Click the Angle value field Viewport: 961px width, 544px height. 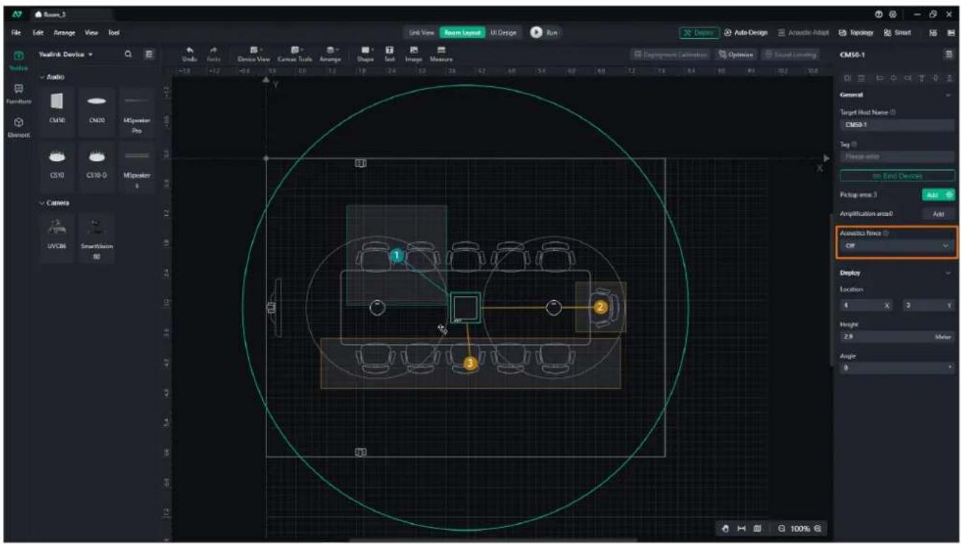coord(897,368)
